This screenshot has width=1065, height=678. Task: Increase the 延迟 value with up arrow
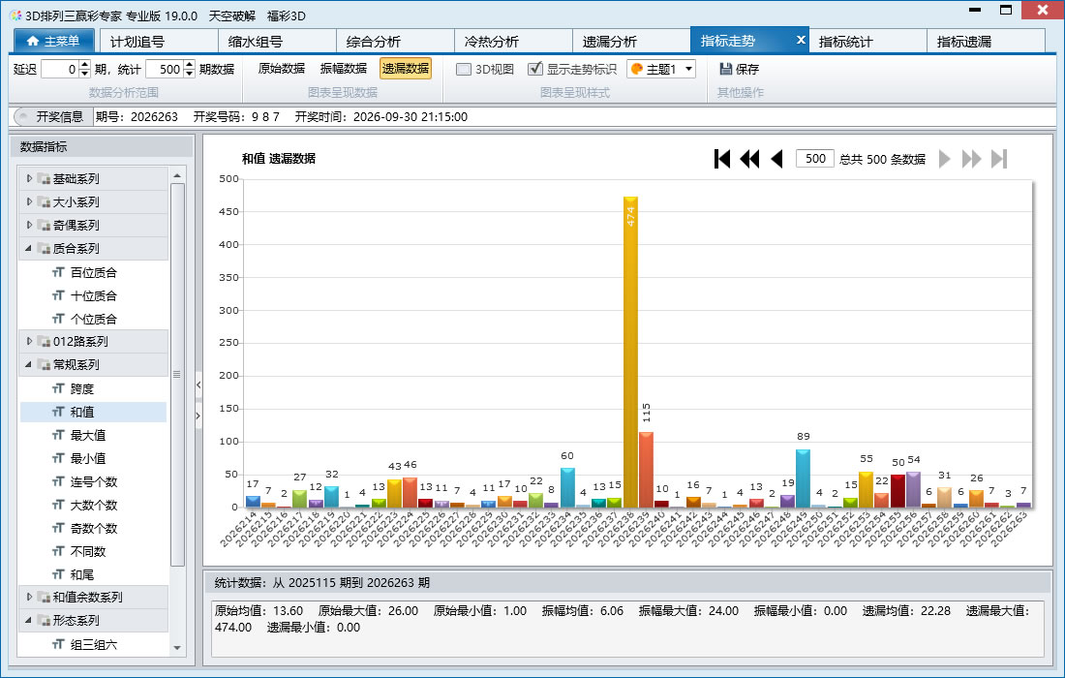click(85, 65)
